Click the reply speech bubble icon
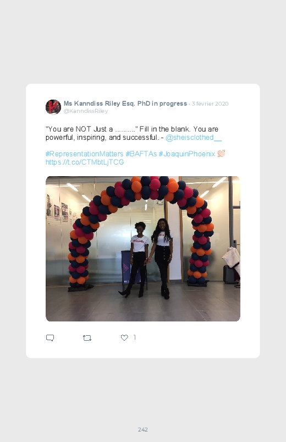The image size is (286, 442). (x=50, y=338)
